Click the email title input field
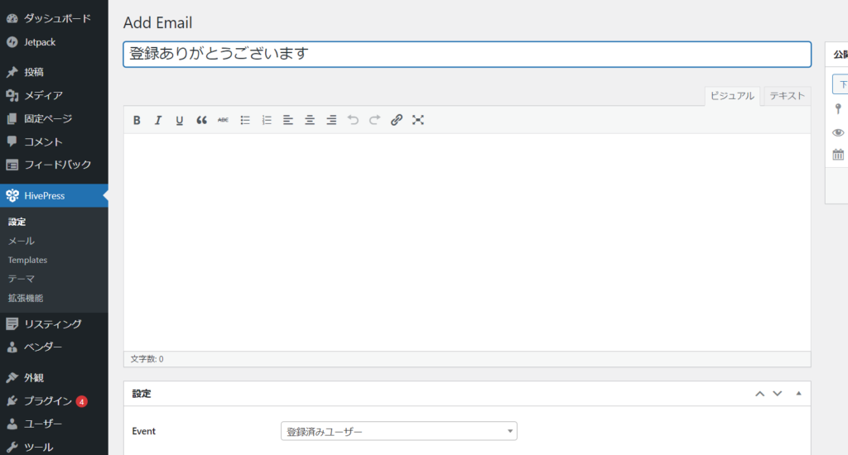 [467, 54]
